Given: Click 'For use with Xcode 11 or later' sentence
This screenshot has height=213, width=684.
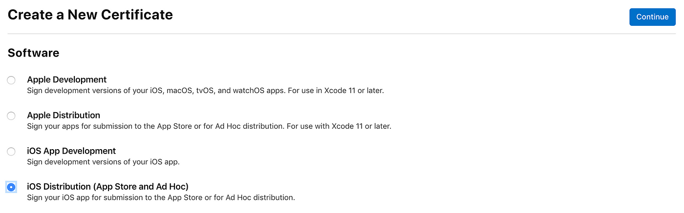Looking at the screenshot, I should pos(339,126).
